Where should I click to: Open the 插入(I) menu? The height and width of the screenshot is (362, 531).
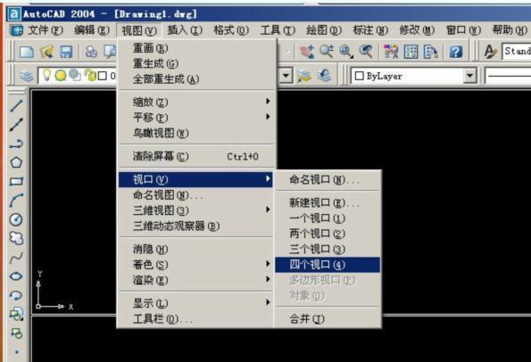pos(185,30)
